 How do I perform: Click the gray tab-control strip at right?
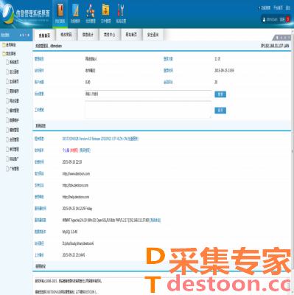[282, 38]
